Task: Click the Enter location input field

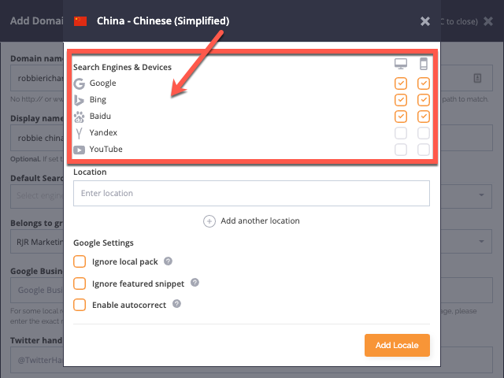Action: (x=251, y=193)
